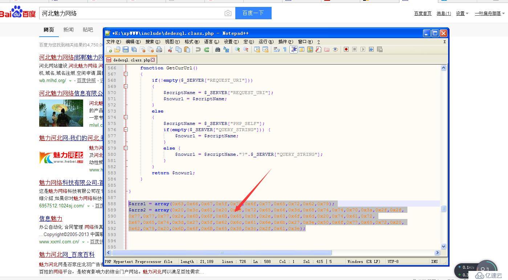Viewport: 508px width, 280px height.
Task: Open the 百度首页 link
Action: tap(423, 13)
